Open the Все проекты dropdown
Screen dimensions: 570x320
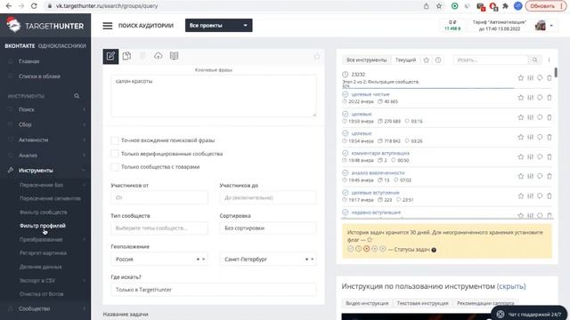click(x=218, y=26)
